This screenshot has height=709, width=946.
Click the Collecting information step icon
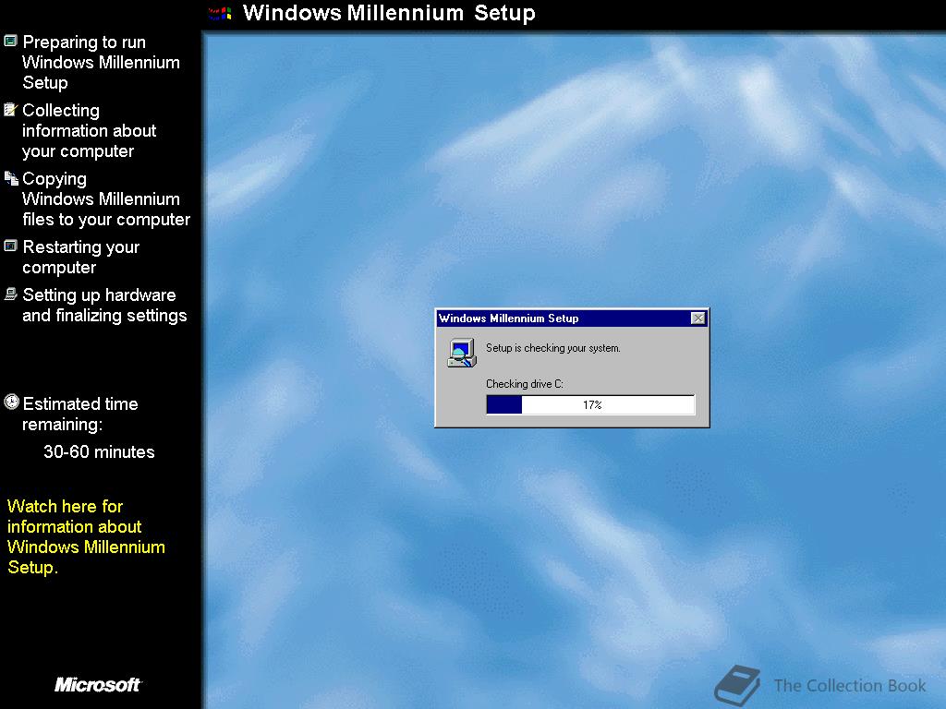10,109
